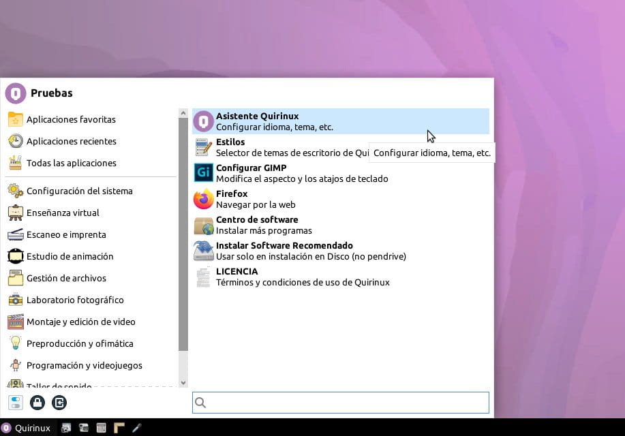Select Todas las aplicaciones
This screenshot has width=625, height=436.
click(71, 163)
